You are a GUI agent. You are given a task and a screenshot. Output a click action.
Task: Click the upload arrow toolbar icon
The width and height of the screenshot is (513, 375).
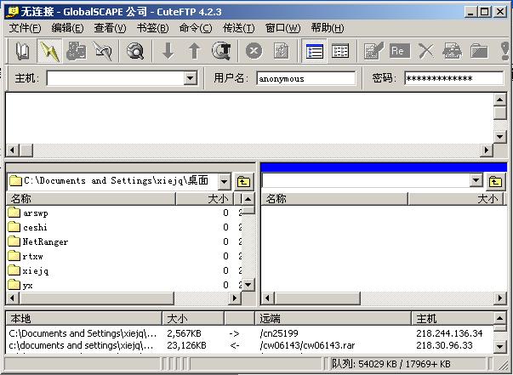tap(194, 51)
